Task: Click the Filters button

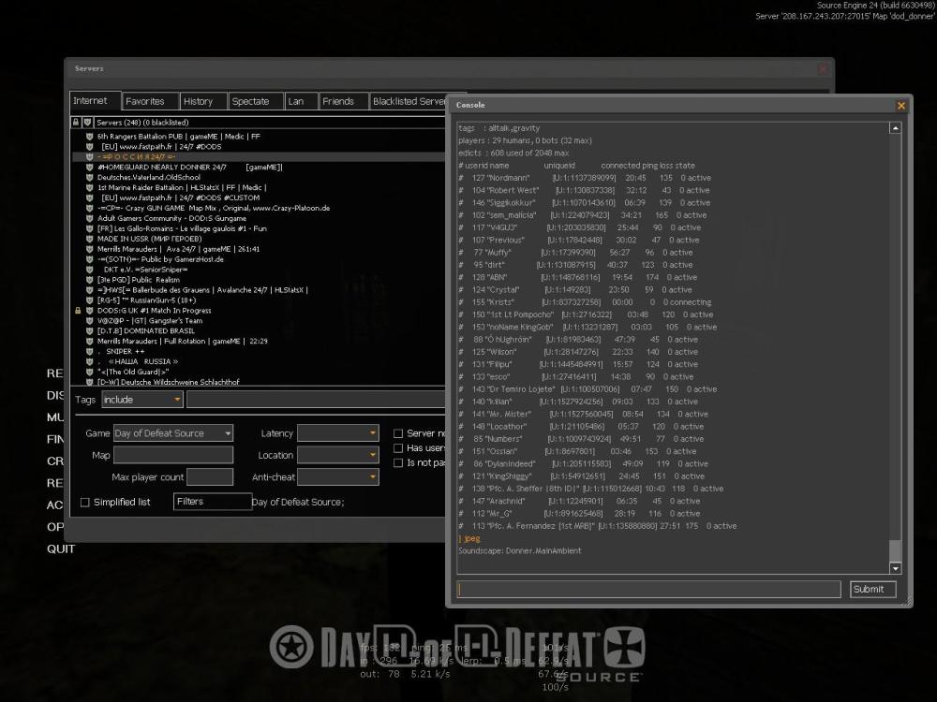Action: tap(212, 502)
